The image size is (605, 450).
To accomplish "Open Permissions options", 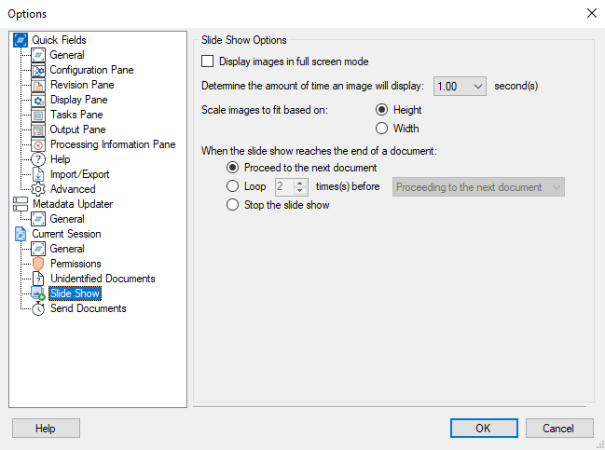I will click(76, 265).
